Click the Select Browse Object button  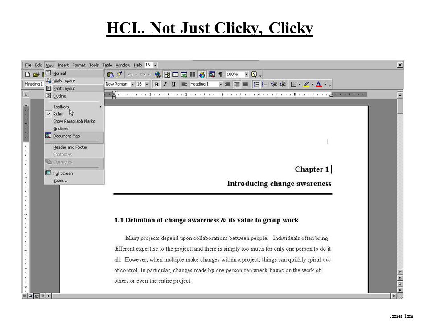point(400,284)
